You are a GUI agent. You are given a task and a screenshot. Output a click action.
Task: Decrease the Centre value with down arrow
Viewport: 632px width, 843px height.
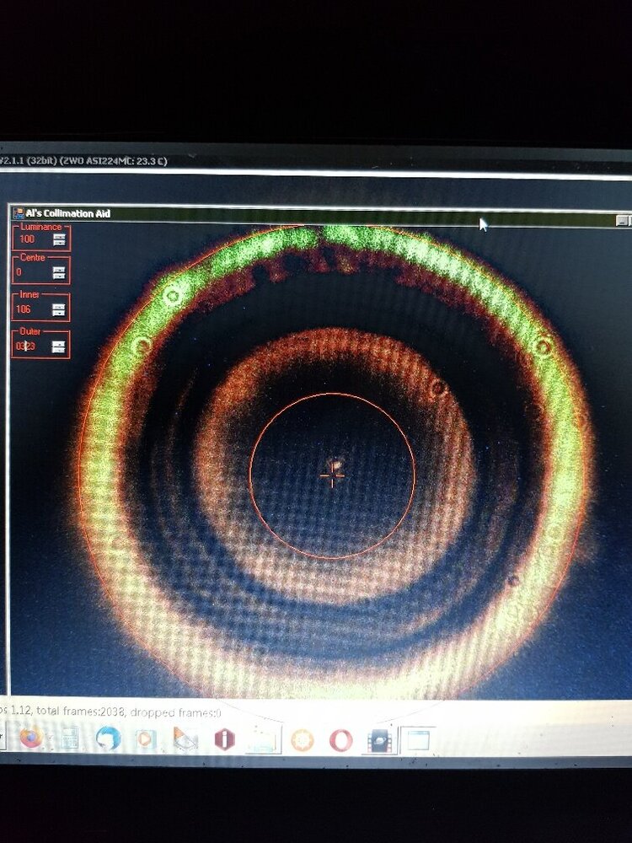pyautogui.click(x=59, y=277)
